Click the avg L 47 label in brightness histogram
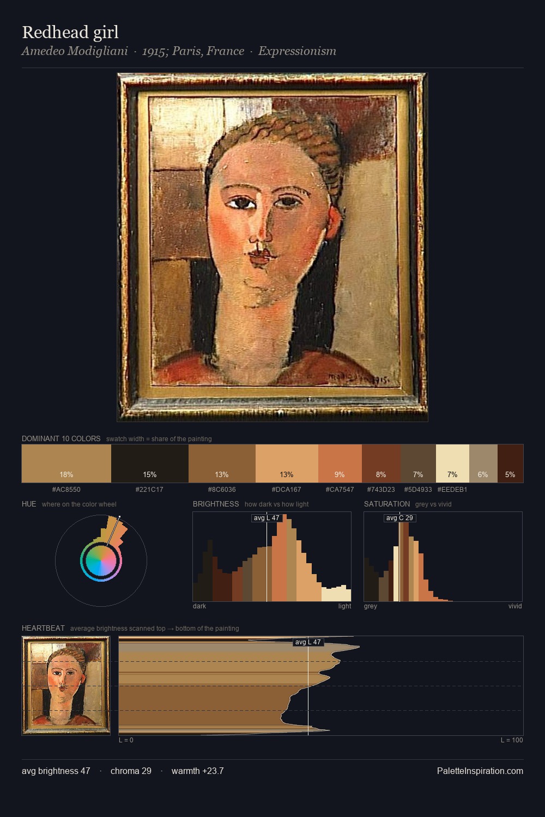545x817 pixels. click(267, 518)
